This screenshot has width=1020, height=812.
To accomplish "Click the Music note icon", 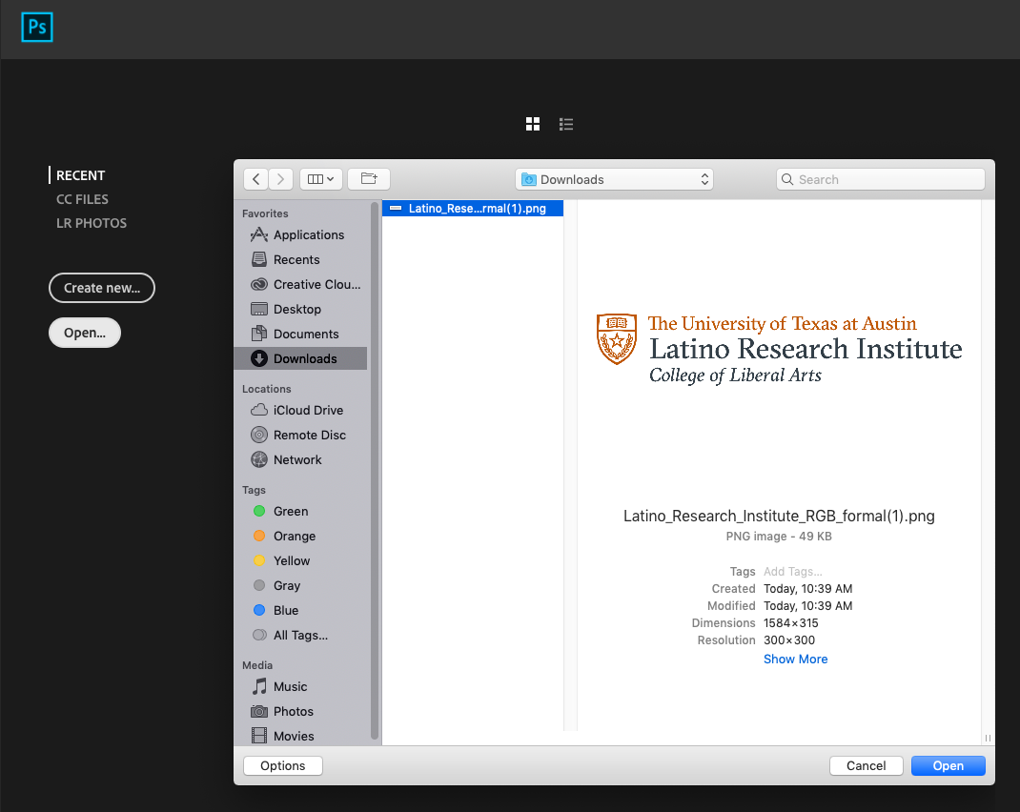I will click(x=259, y=686).
